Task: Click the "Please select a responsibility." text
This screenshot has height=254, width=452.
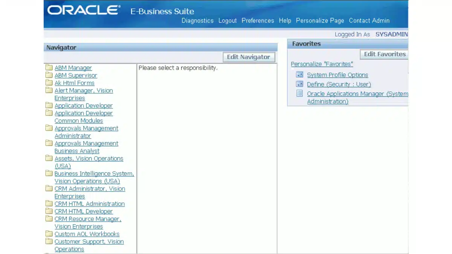Action: (x=178, y=68)
